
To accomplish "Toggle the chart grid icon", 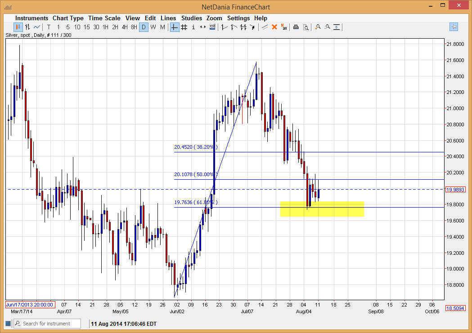I will coord(184,27).
